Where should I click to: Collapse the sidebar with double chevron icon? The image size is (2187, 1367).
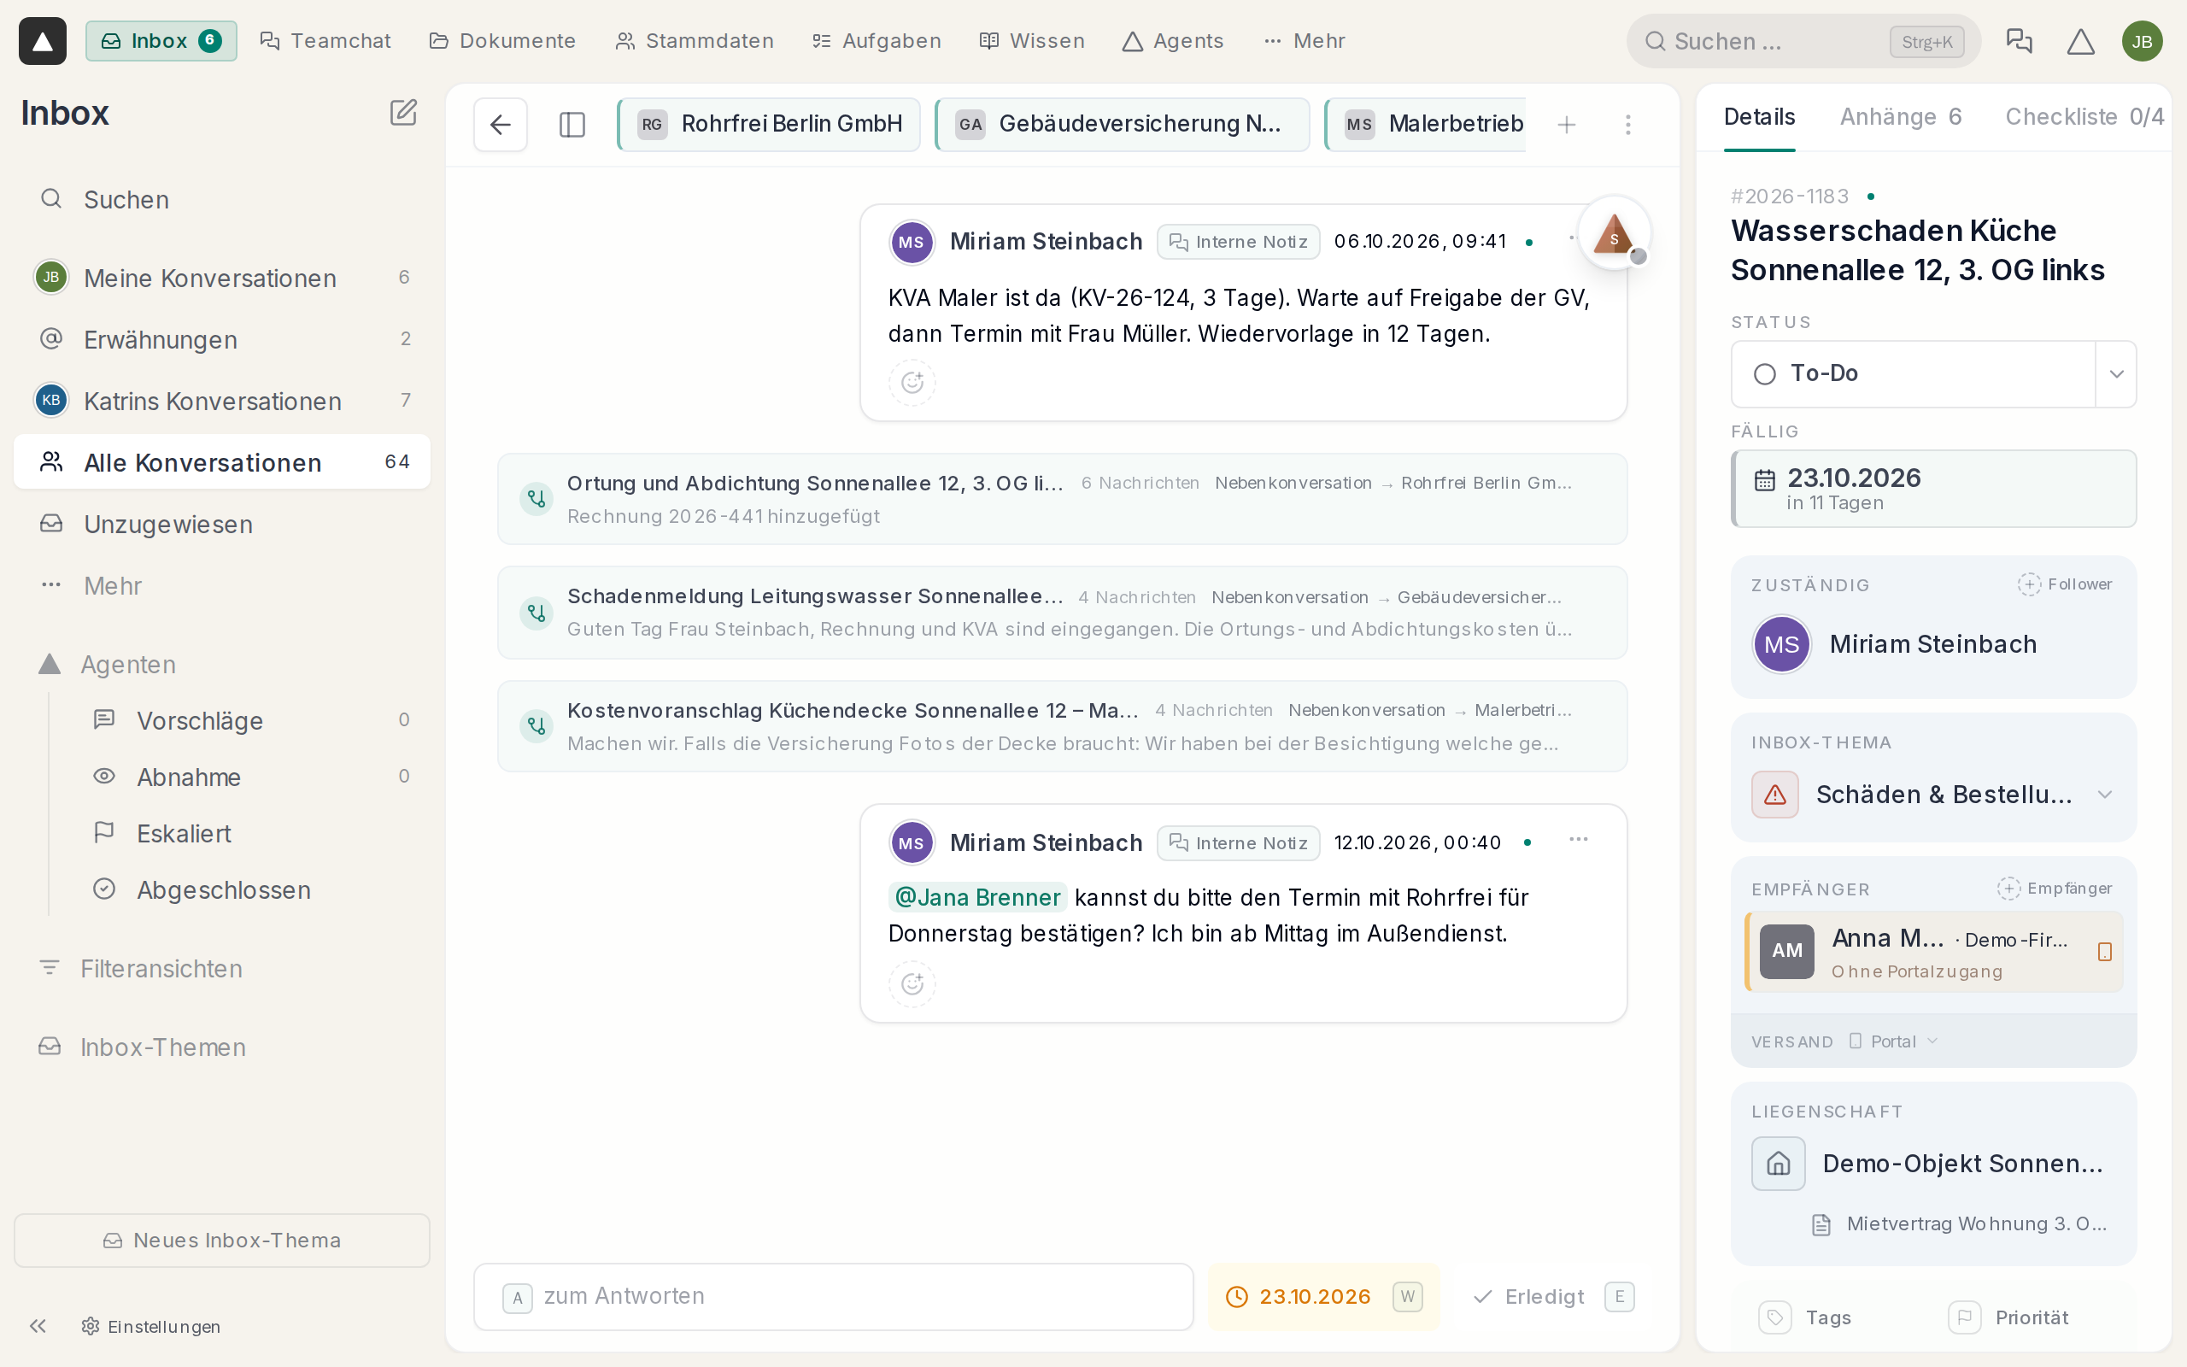coord(38,1326)
